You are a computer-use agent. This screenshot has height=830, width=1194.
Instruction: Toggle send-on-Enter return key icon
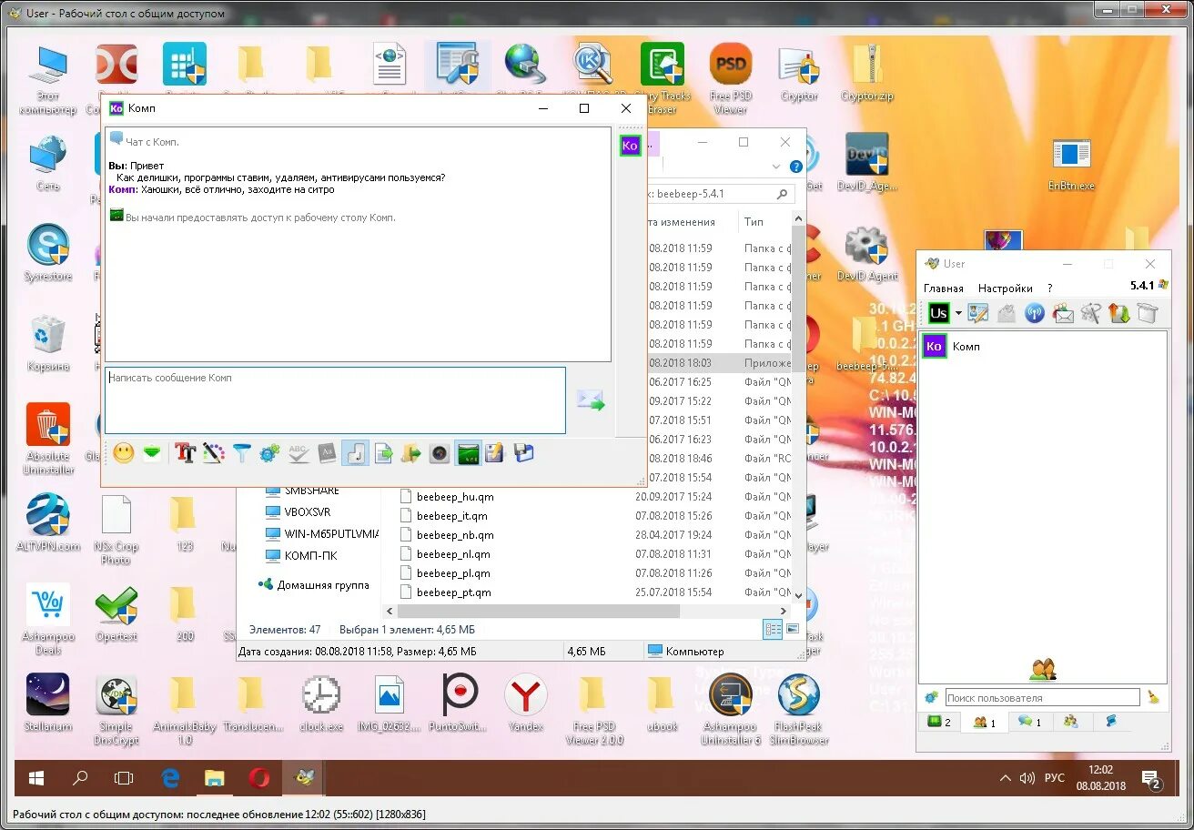click(x=355, y=452)
